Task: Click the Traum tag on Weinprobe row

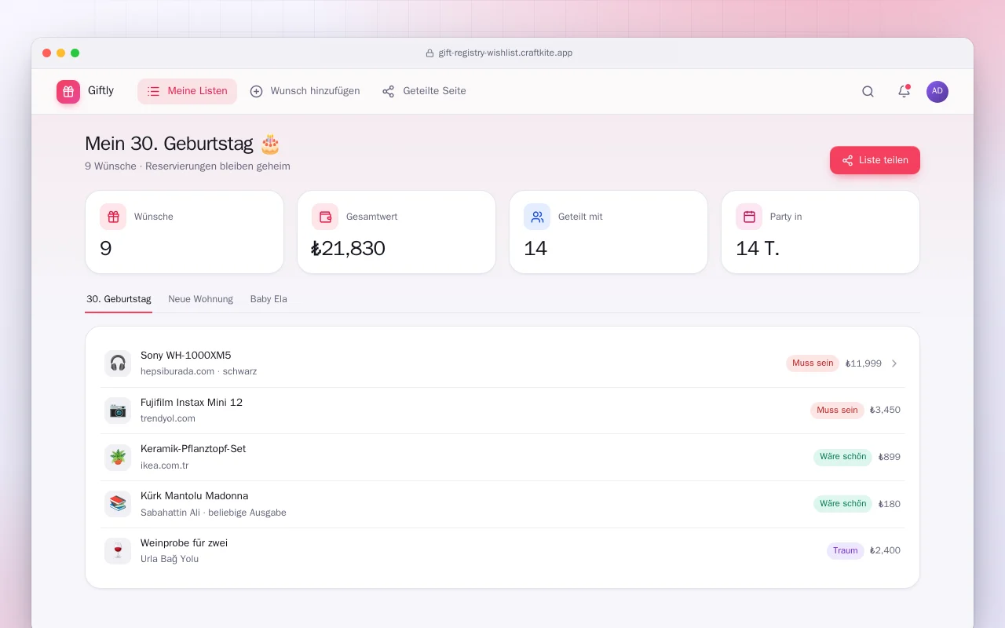Action: [846, 551]
